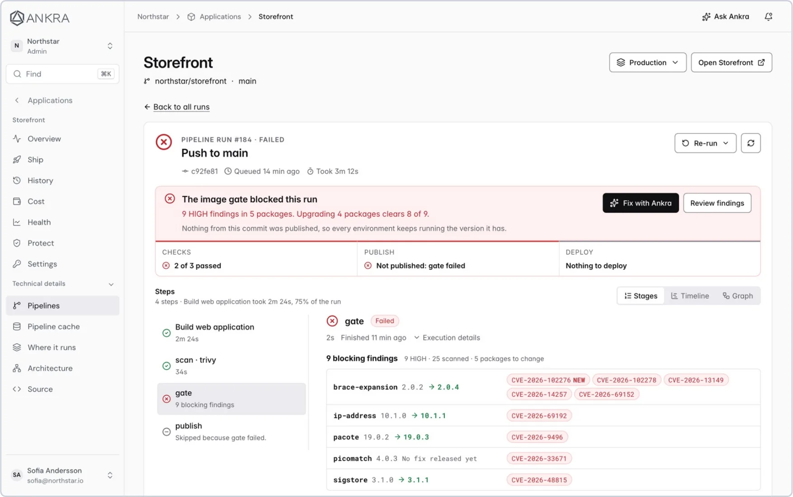Click Northstar breadcrumb
Image resolution: width=793 pixels, height=497 pixels.
pos(153,17)
